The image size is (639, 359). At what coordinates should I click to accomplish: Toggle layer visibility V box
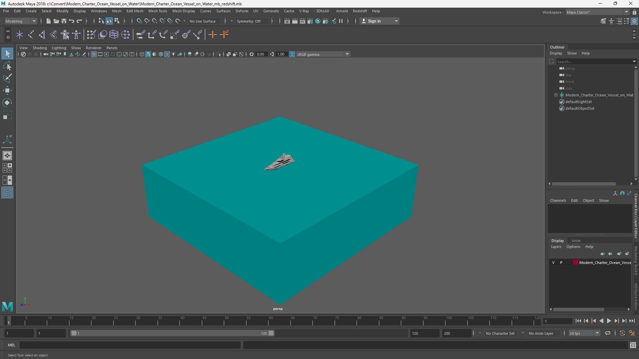click(553, 263)
